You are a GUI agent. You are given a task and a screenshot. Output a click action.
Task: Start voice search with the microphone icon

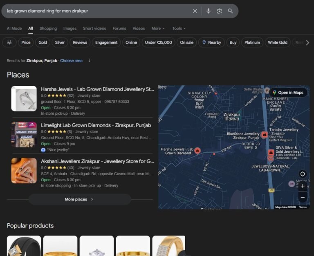tap(208, 11)
